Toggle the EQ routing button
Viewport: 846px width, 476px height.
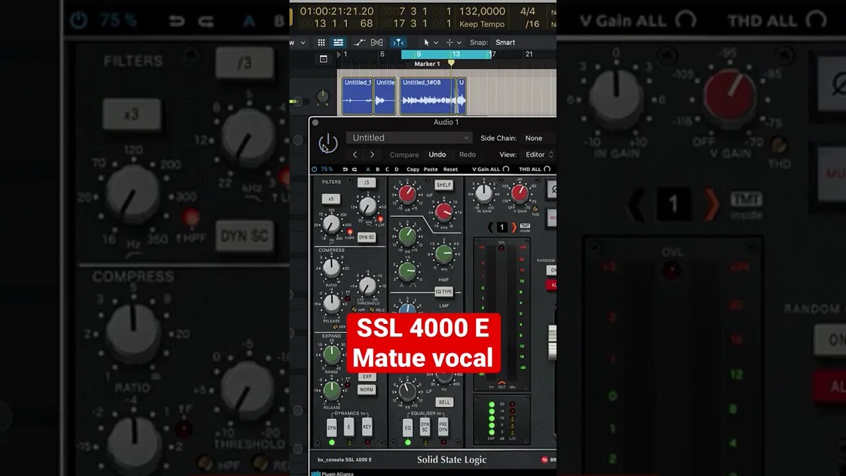click(408, 427)
